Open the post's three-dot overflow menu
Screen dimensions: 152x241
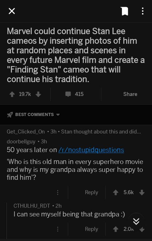click(143, 11)
